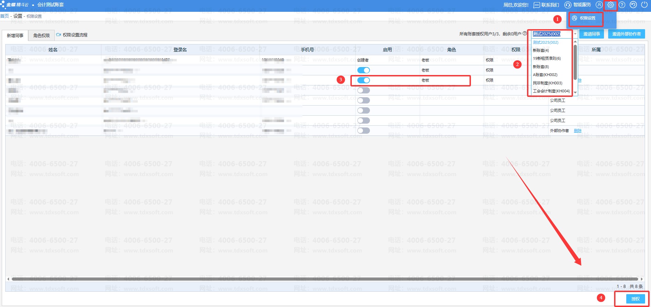Select 新账套(4) from the dropdown list
This screenshot has height=307, width=651.
(541, 50)
